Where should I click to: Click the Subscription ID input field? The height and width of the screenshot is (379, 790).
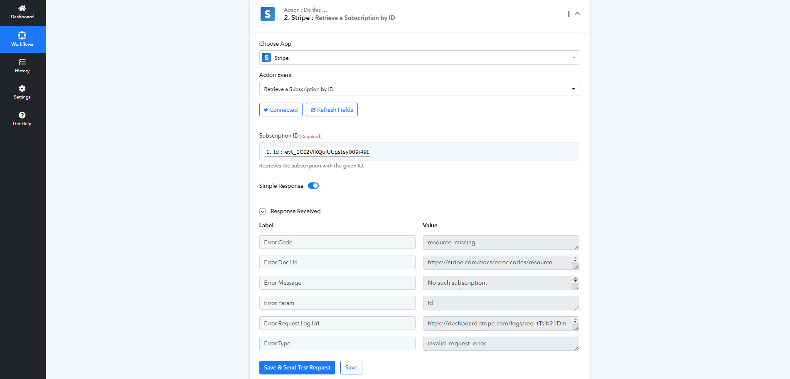tap(419, 152)
